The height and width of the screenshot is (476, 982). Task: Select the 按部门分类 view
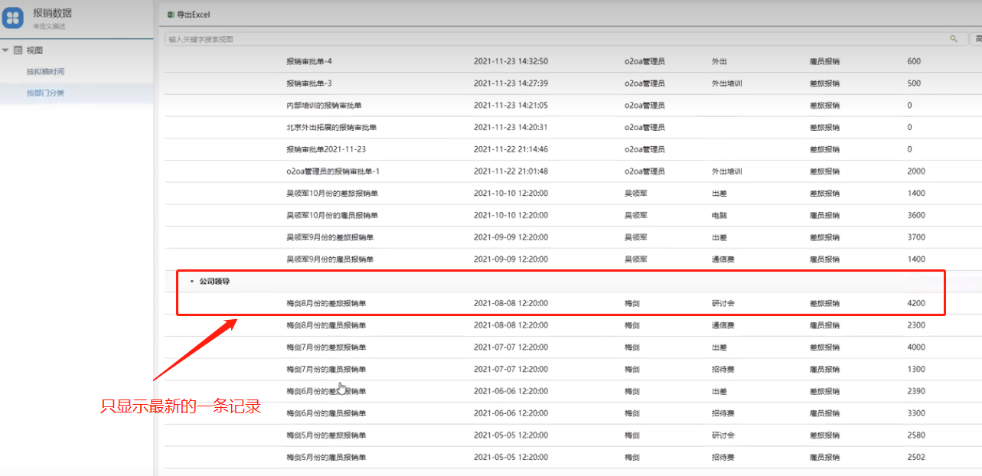coord(45,93)
